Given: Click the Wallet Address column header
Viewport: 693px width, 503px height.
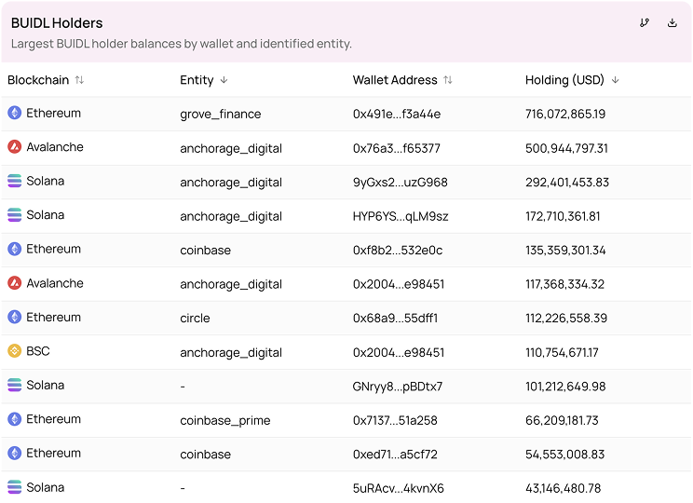Looking at the screenshot, I should point(395,80).
